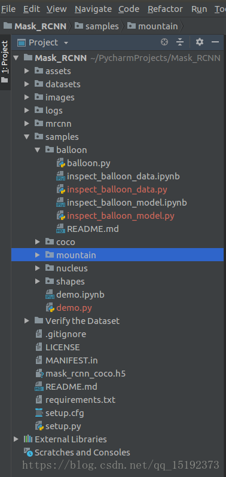Select Scratches and Consoles label
This screenshot has width=226, height=477.
(83, 452)
